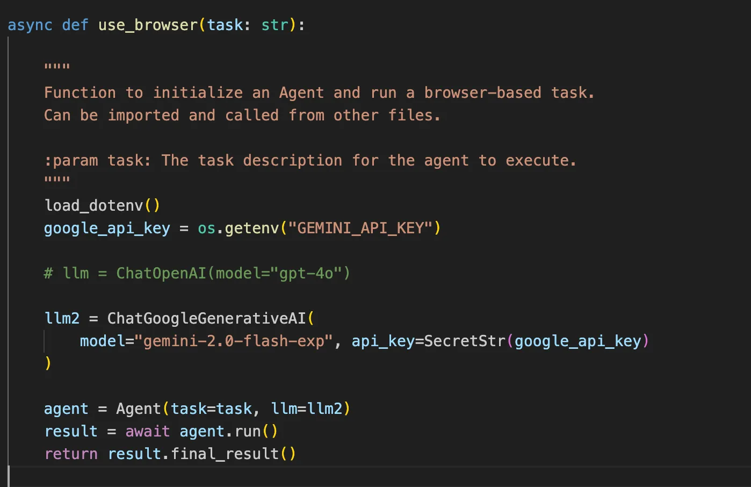Click the load_dotenv call
The image size is (751, 487).
click(x=102, y=205)
